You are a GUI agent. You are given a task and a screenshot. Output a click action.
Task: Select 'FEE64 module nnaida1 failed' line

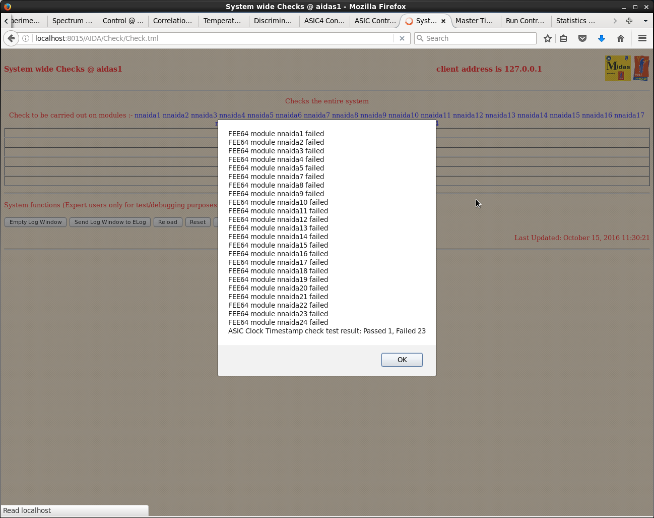276,134
